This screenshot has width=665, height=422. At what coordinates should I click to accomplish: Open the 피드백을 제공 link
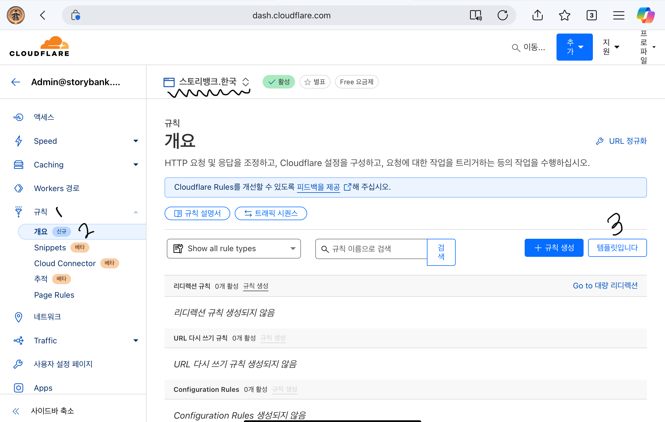coord(318,187)
